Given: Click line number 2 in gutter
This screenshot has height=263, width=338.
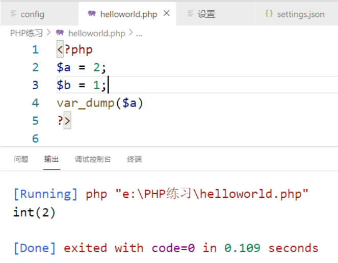Looking at the screenshot, I should tap(35, 67).
